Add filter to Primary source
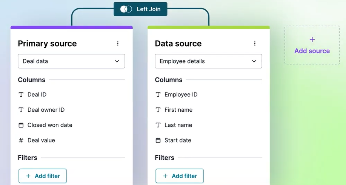This screenshot has height=185, width=346. click(43, 176)
